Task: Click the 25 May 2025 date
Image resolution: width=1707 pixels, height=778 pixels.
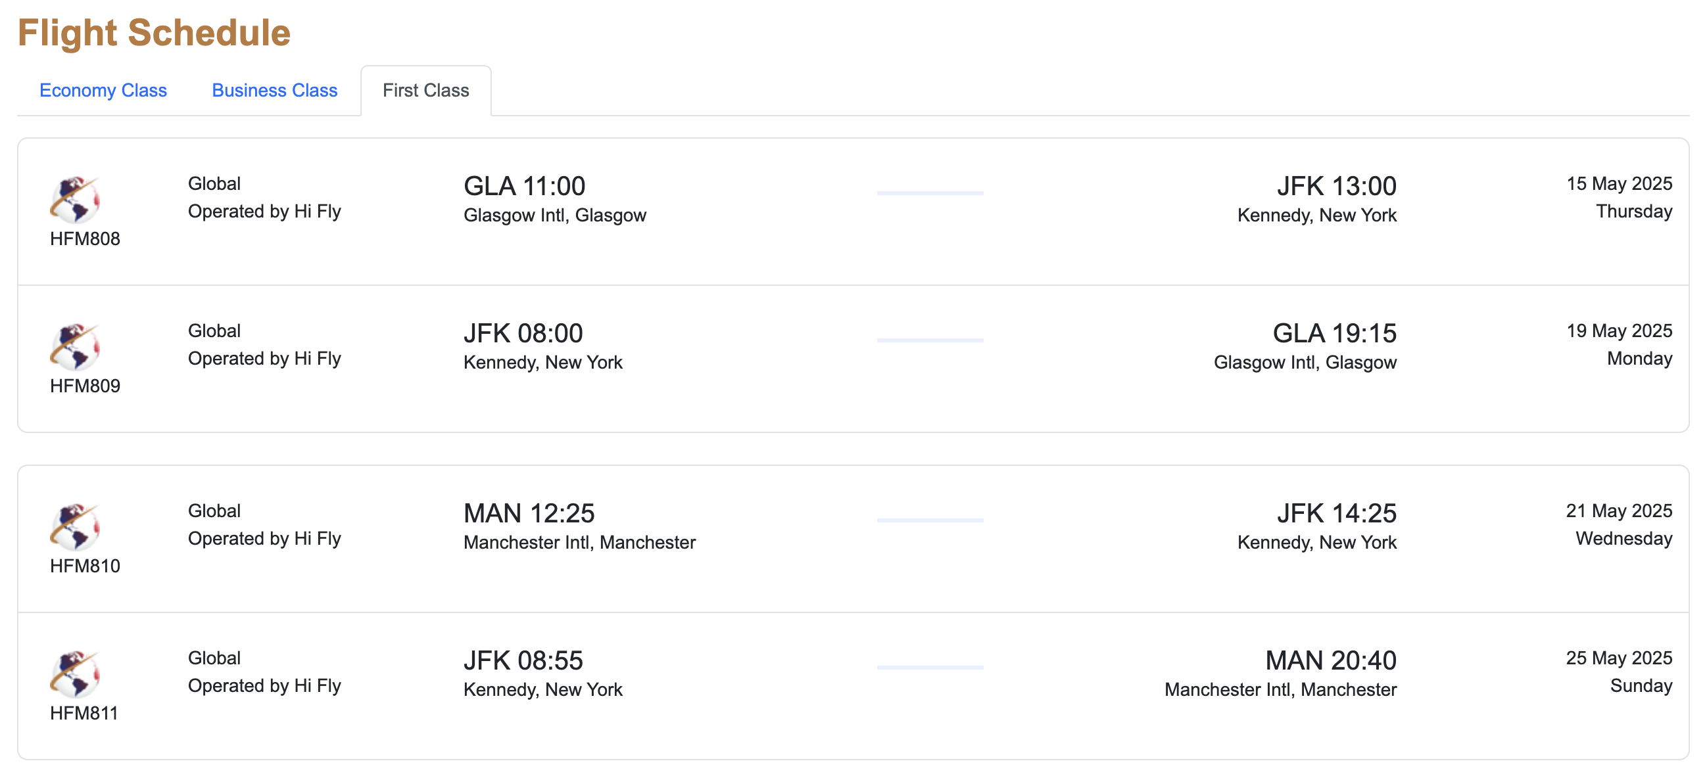Action: pos(1619,658)
